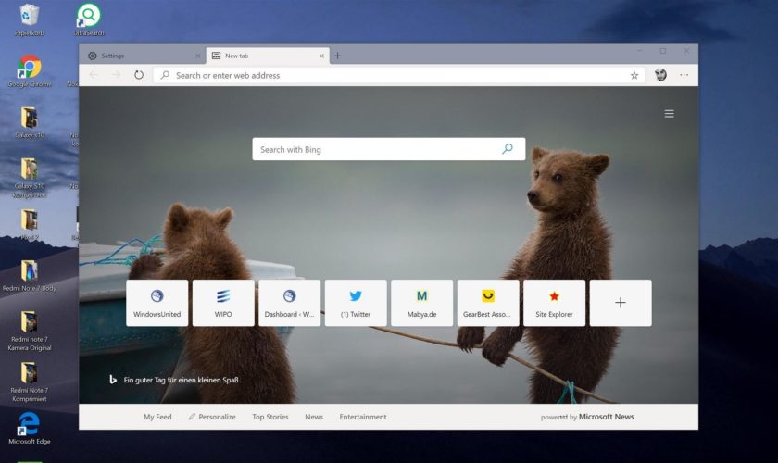Image resolution: width=778 pixels, height=463 pixels.
Task: Select the Entertainment feed tab
Action: pyautogui.click(x=363, y=417)
